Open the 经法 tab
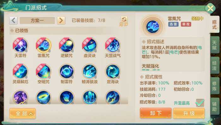 [x=214, y=66]
